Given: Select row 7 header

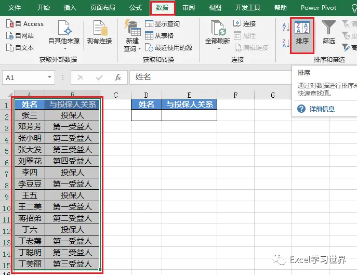Looking at the screenshot, I should 7,174.
